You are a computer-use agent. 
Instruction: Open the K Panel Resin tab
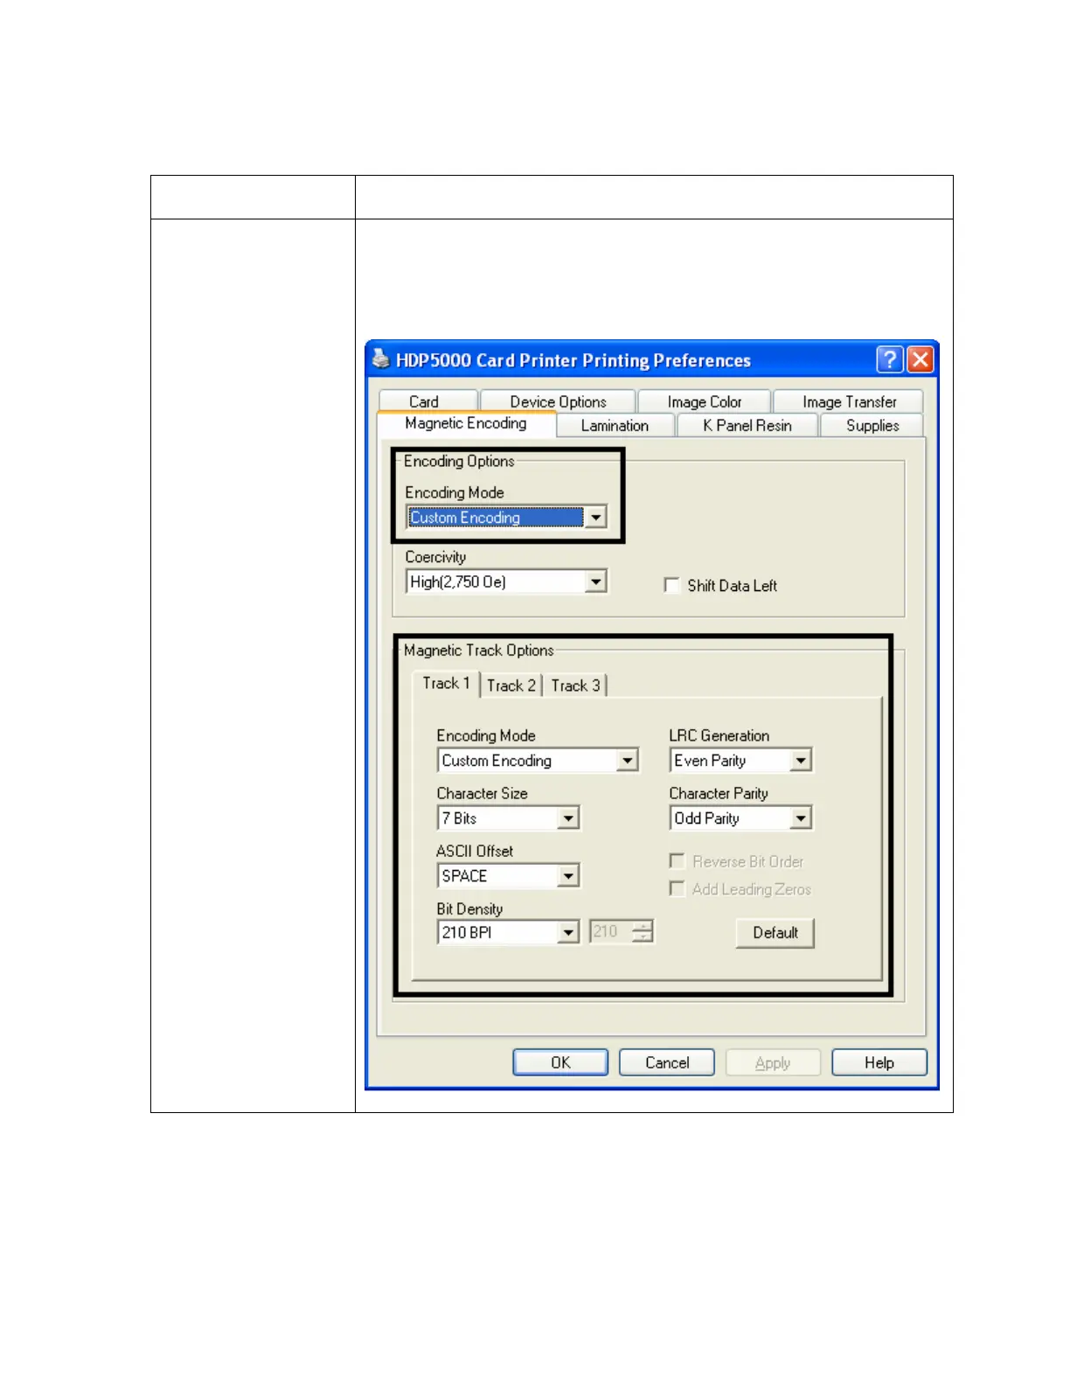coord(747,425)
